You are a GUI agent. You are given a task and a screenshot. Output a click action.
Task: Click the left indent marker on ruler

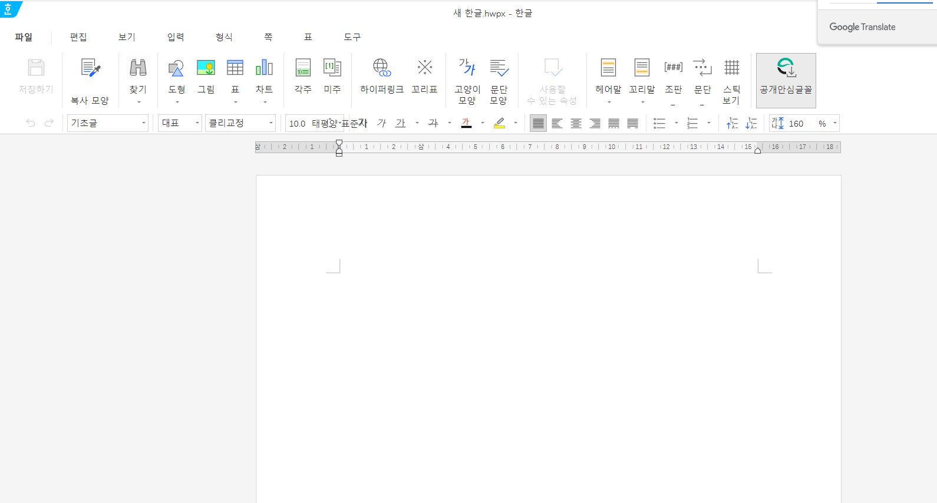339,152
